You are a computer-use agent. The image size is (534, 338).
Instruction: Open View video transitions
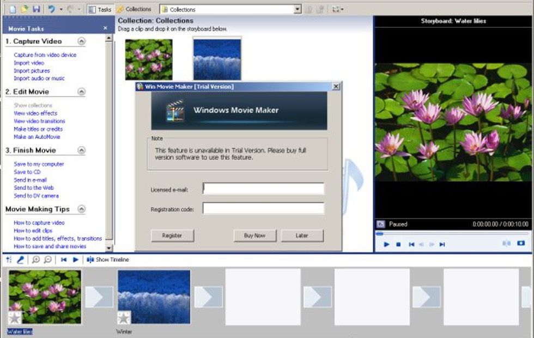coord(39,121)
